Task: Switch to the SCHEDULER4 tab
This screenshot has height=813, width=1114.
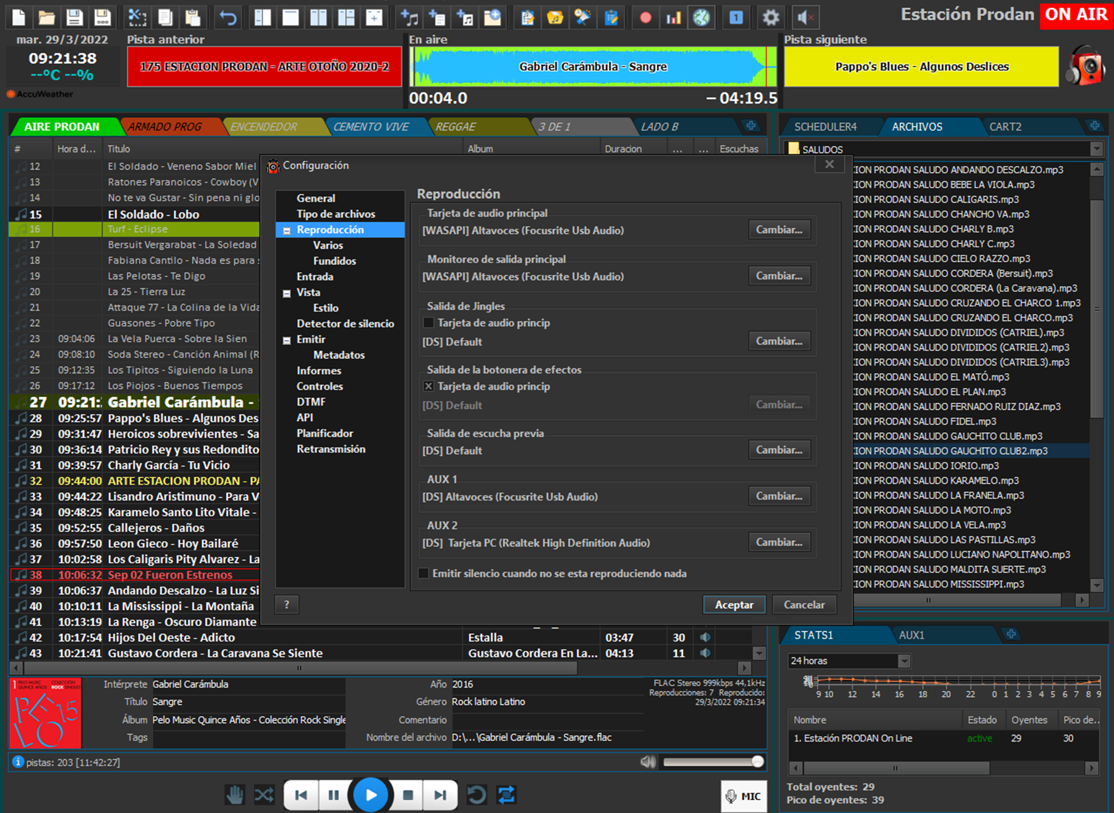Action: (x=825, y=127)
